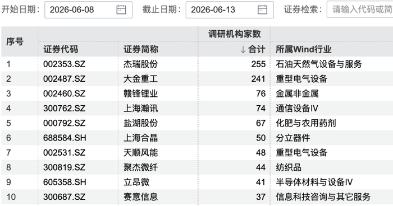Select stock code 000792.SZ
Image resolution: width=393 pixels, height=206 pixels.
(64, 123)
